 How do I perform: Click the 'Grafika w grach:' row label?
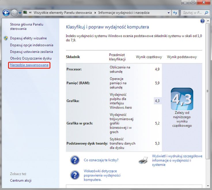[79, 123]
